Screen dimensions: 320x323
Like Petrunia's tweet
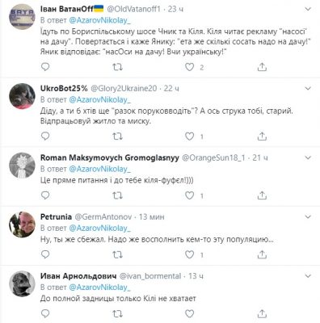coord(189,254)
